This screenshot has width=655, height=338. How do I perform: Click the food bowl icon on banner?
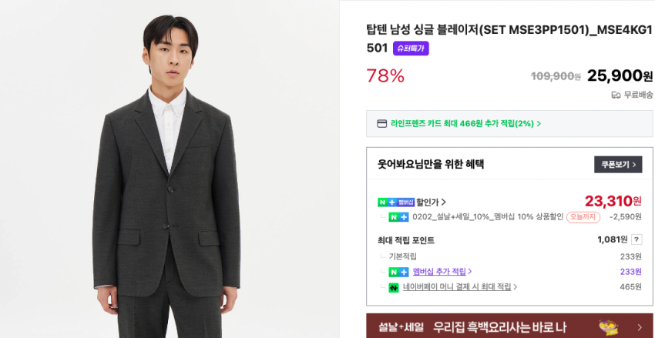click(608, 326)
